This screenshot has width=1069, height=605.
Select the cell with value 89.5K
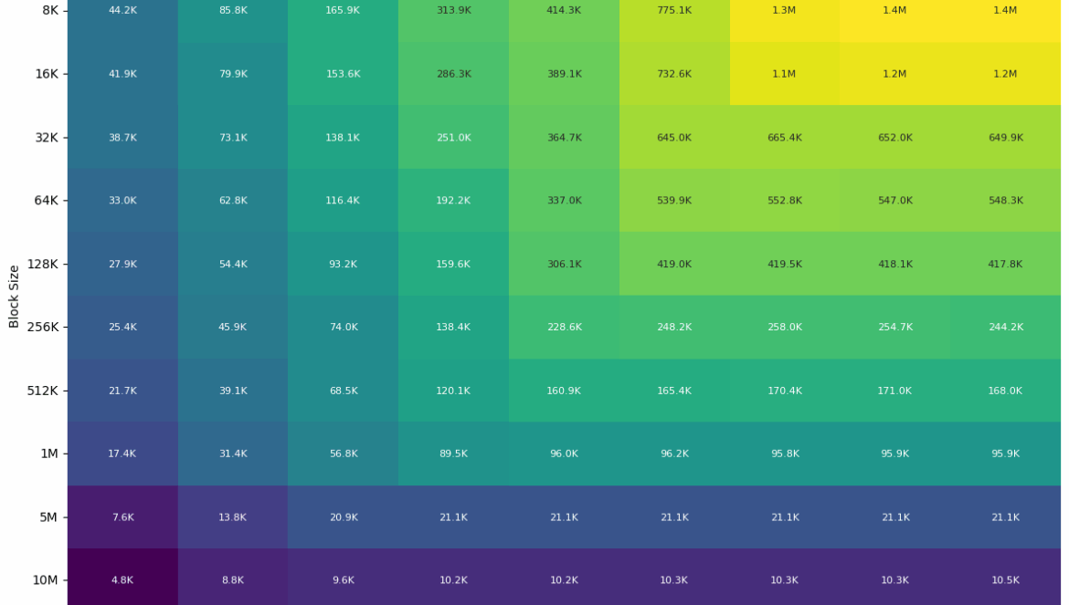[453, 454]
